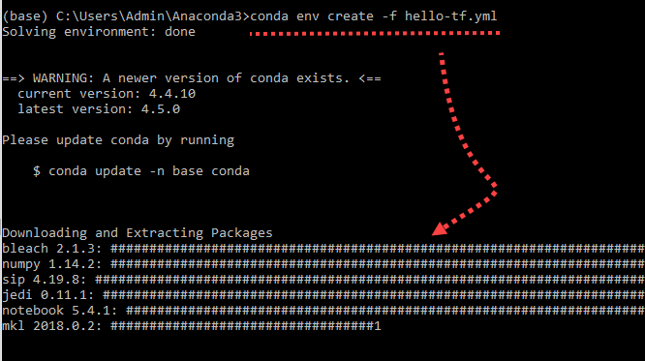Click the notebook 5.4.1 progress bar
Screen dimensions: 645x361
tap(385, 311)
